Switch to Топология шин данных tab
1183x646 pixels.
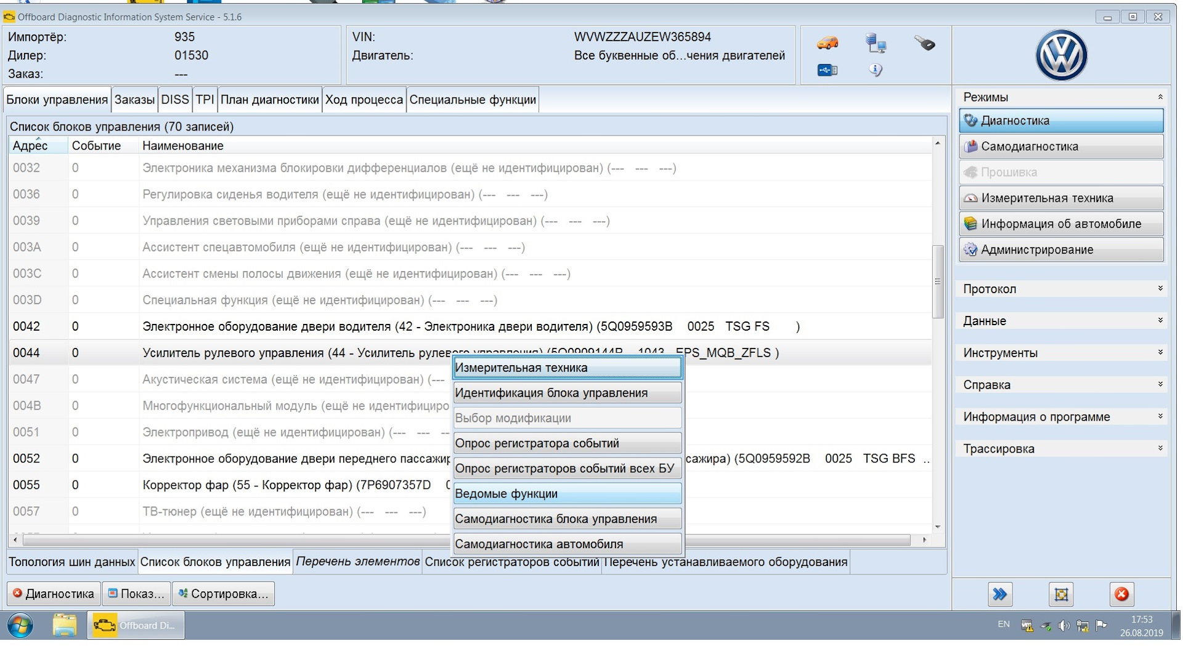point(72,562)
